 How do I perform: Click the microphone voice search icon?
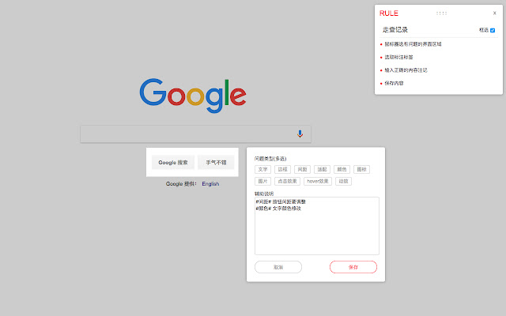[x=300, y=134]
